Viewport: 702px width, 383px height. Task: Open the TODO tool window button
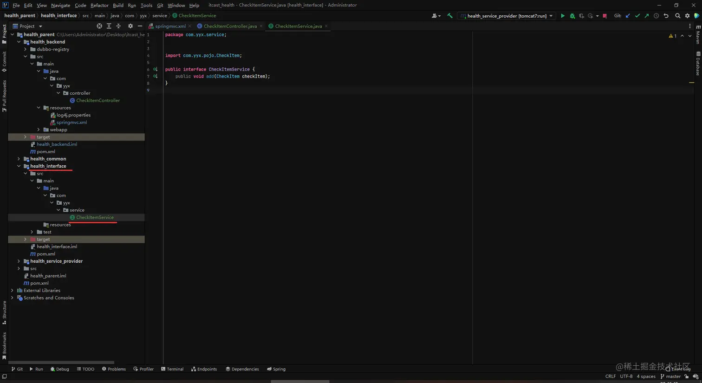(85, 369)
